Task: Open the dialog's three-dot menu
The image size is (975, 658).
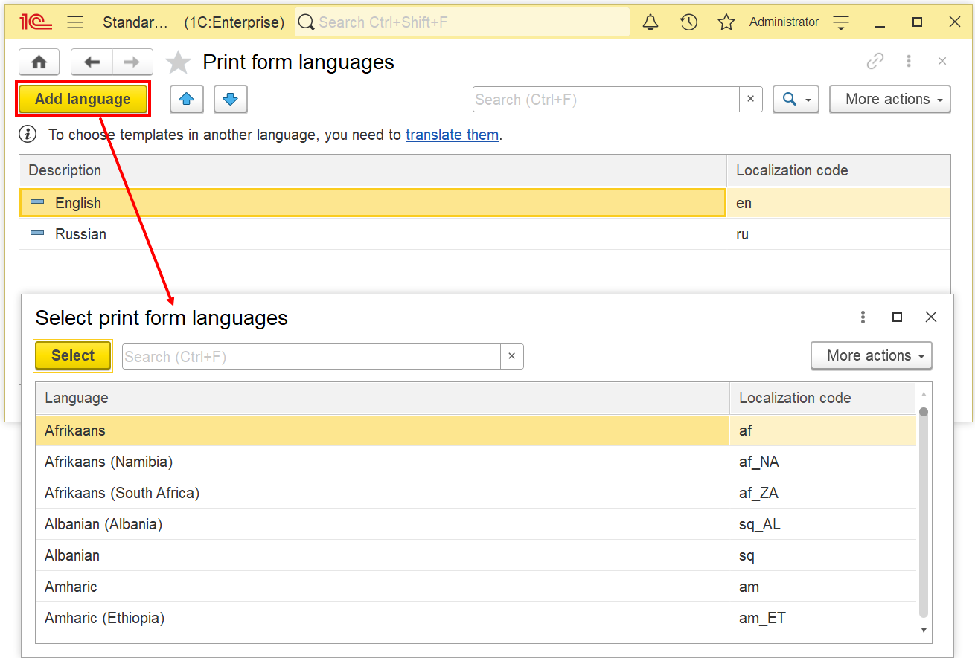Action: [863, 317]
